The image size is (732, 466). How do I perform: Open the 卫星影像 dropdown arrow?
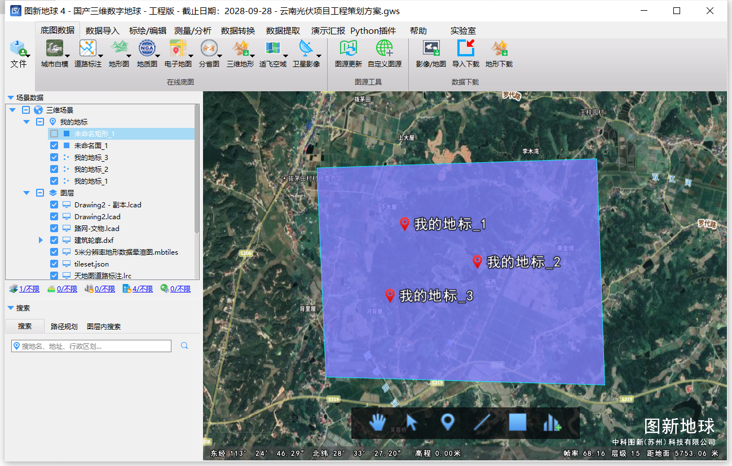tap(319, 56)
